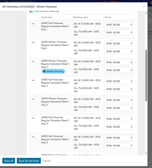Open options menu for Fall Trimester Day 1
This screenshot has width=152, height=168.
click(x=33, y=24)
